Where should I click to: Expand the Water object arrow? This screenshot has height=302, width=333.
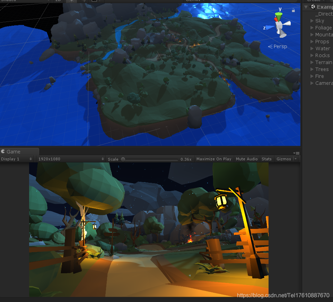pos(312,48)
